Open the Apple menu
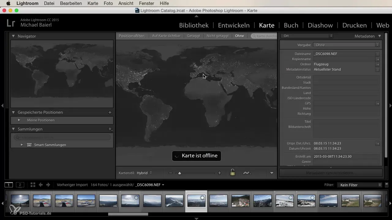392x220 pixels. [8, 3]
